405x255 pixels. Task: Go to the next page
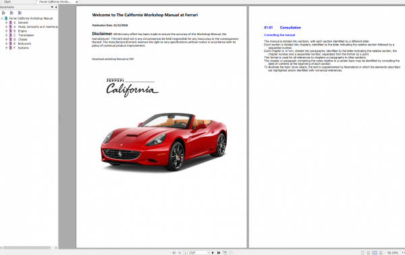click(213, 253)
